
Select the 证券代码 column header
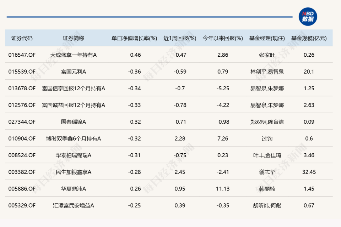(22, 38)
